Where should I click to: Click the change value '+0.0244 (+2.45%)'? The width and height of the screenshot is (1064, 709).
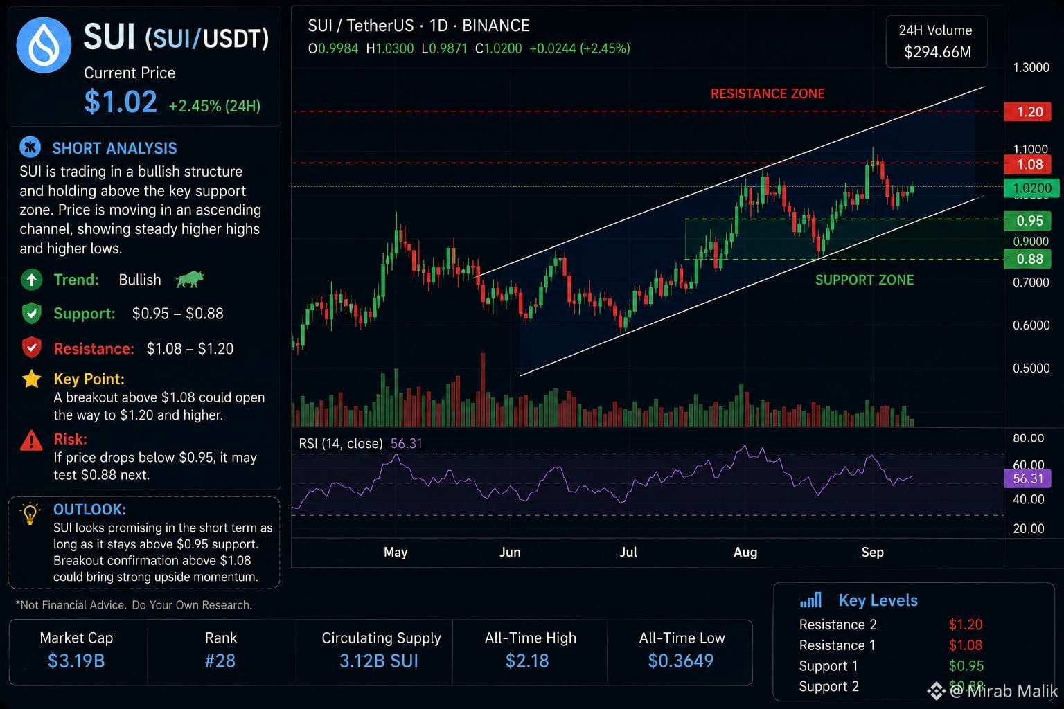point(580,48)
